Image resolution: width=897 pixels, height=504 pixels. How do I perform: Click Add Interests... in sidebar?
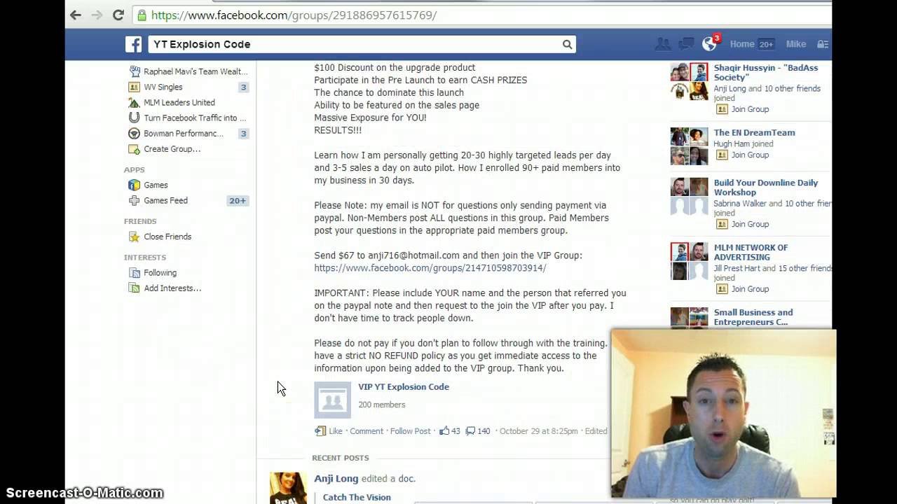172,288
